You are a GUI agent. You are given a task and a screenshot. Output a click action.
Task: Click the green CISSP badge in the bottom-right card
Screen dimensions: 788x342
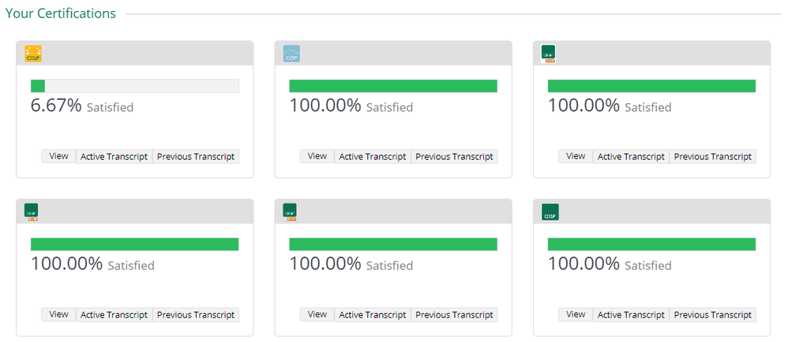(550, 212)
